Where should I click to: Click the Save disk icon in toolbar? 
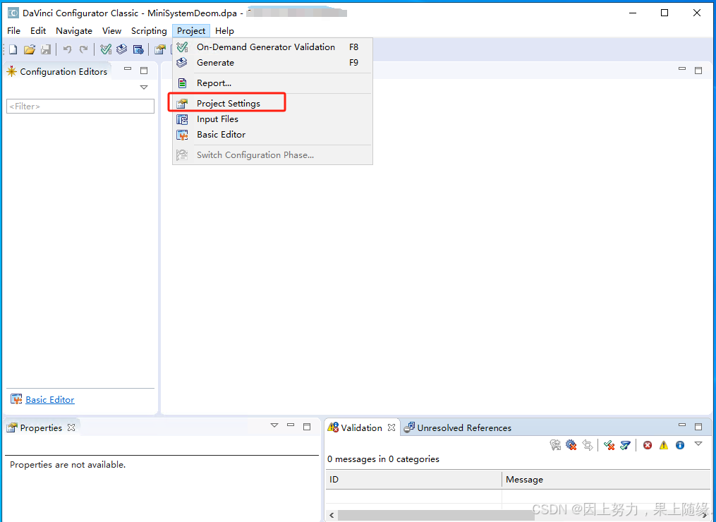tap(46, 49)
